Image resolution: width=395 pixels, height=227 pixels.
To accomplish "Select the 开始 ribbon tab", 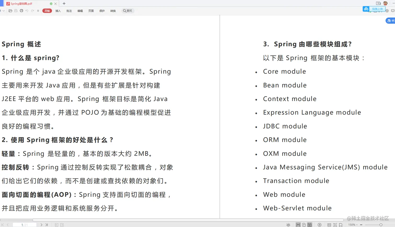I will [47, 11].
